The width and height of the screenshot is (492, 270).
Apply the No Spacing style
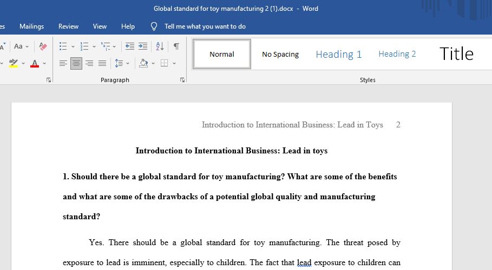[280, 54]
